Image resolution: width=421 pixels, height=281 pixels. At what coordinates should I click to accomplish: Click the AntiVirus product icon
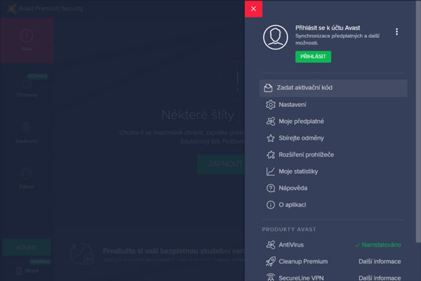tap(271, 245)
